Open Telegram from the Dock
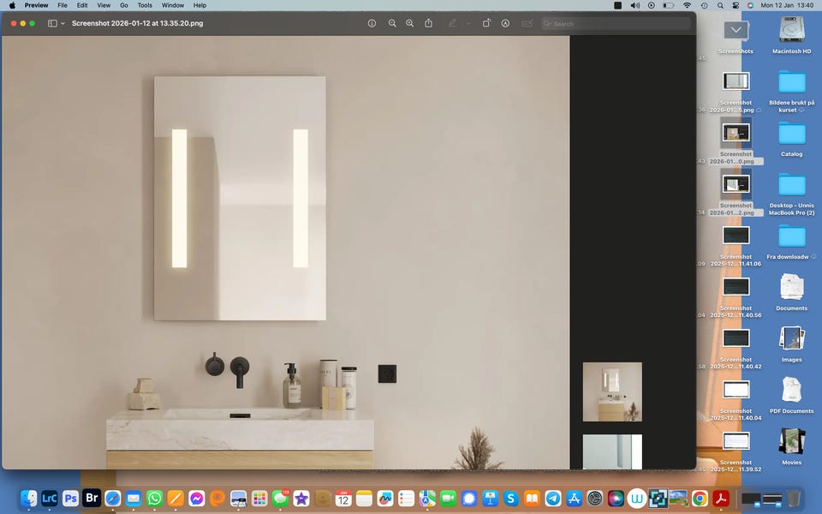The image size is (822, 514). tap(553, 499)
